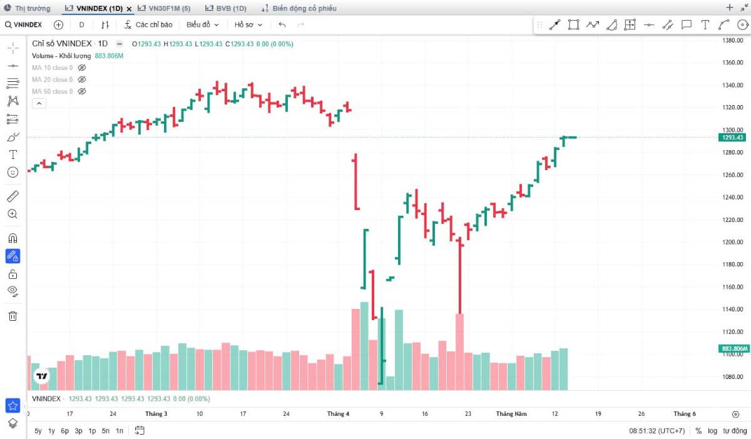Image resolution: width=751 pixels, height=439 pixels.
Task: Select the text annotation tool in sidebar
Action: coord(13,154)
